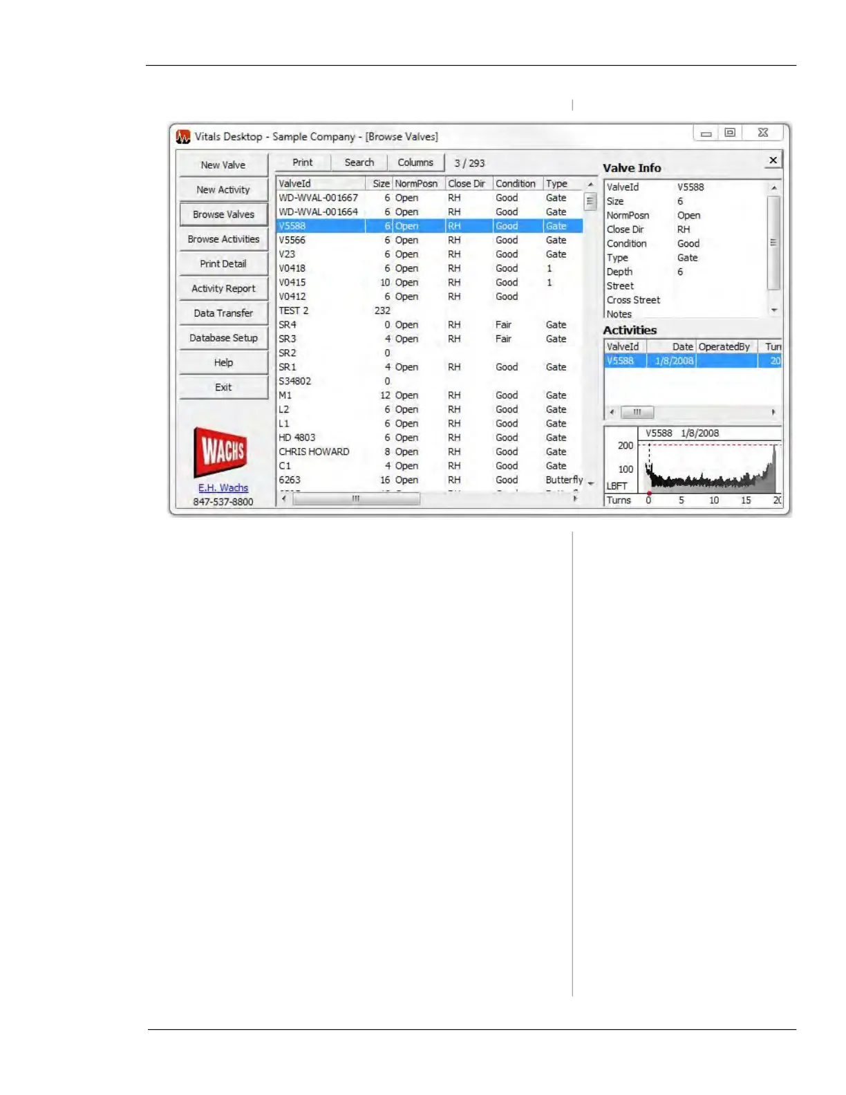Sort activities by OperatedBy column
The image size is (846, 1095).
[726, 347]
